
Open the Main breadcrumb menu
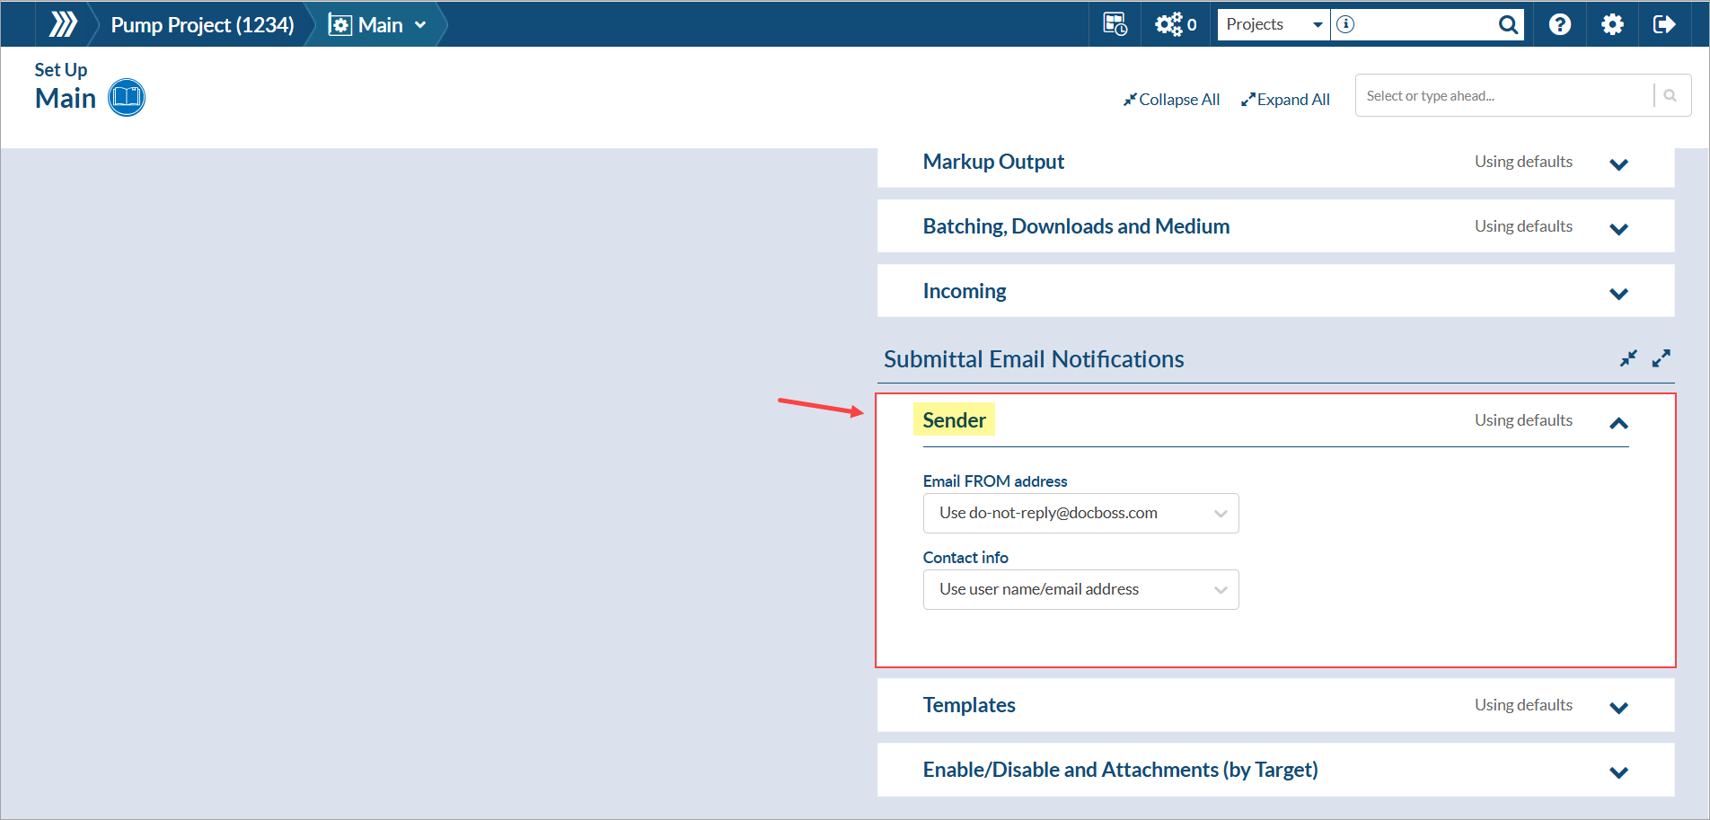[378, 25]
